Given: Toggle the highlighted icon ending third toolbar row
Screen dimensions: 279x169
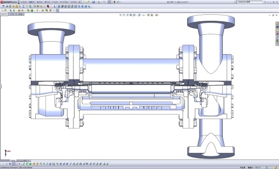Looking at the screenshot, I should pyautogui.click(x=58, y=11).
